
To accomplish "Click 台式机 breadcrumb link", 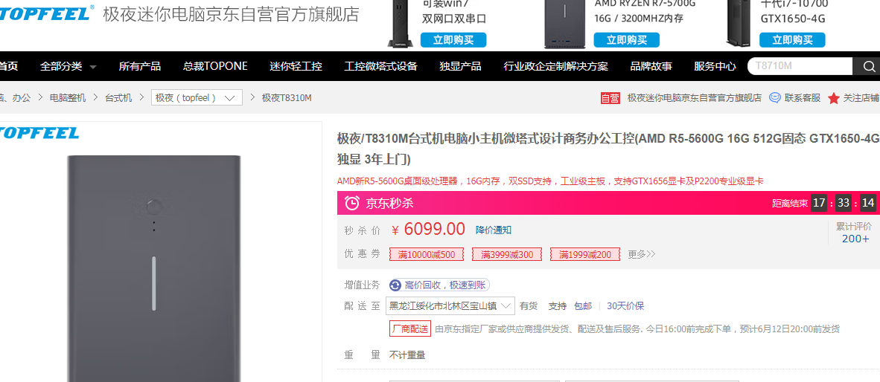I will point(118,98).
